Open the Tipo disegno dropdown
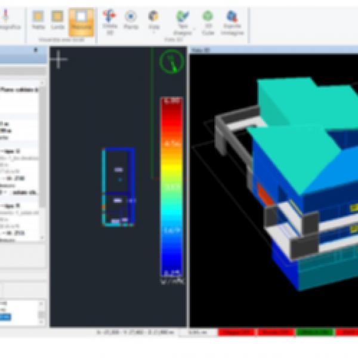 [x=183, y=21]
